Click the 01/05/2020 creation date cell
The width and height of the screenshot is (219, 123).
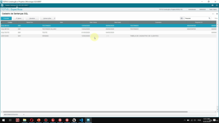86,32
